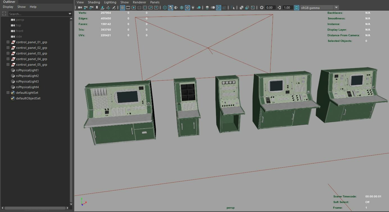Viewport: 389px width, 212px height.
Task: Toggle the wireframe display grid icon
Action: (122, 8)
